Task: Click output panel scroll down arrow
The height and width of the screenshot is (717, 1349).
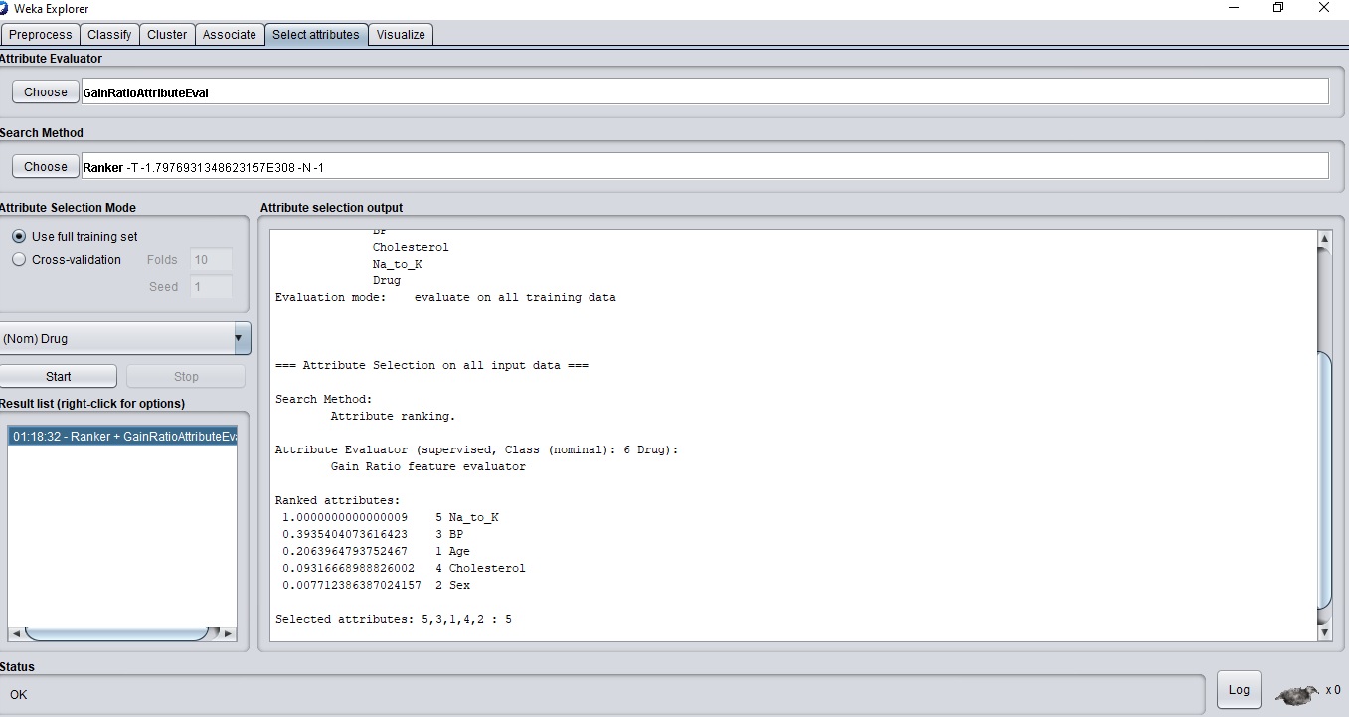Action: [x=1323, y=632]
